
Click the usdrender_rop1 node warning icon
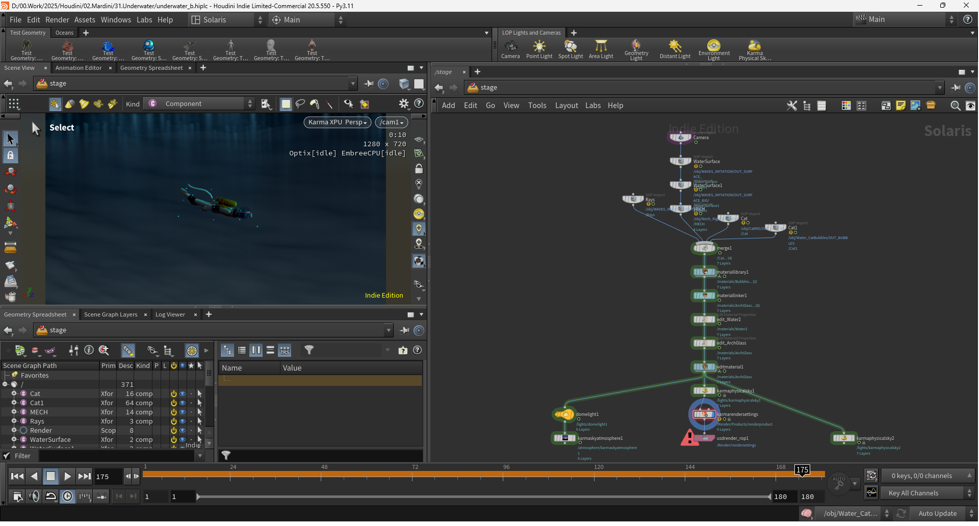pyautogui.click(x=689, y=437)
